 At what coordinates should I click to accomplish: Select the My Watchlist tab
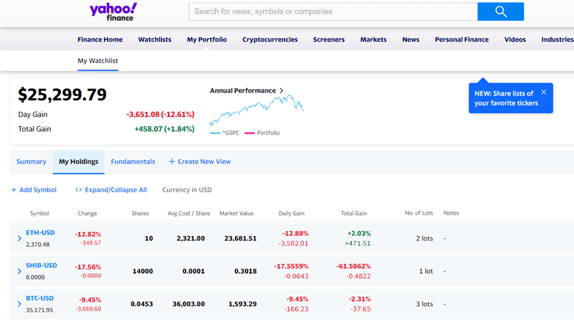[x=98, y=61]
